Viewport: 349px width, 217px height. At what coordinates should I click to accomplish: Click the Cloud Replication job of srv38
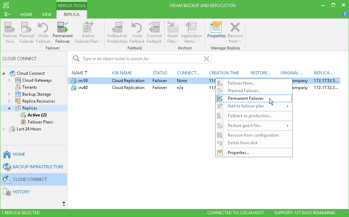[128, 81]
